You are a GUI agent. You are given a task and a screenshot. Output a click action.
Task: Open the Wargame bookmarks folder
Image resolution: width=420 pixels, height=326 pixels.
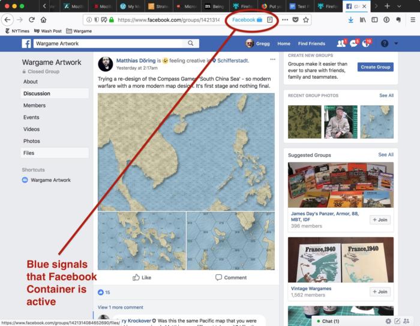[79, 31]
